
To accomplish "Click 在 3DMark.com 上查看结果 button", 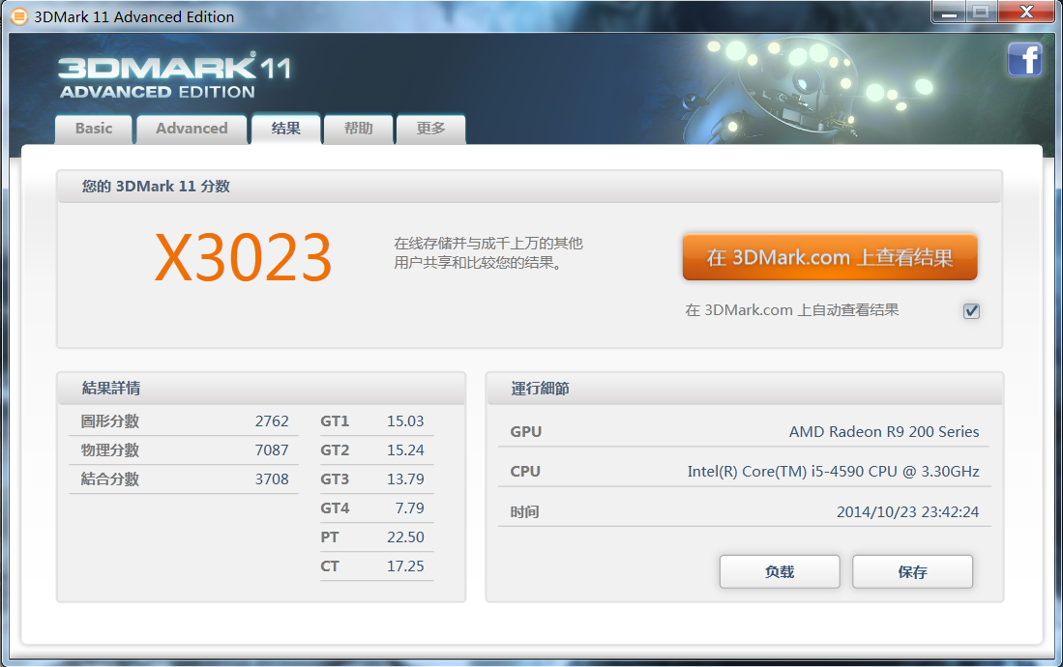I will pyautogui.click(x=830, y=257).
